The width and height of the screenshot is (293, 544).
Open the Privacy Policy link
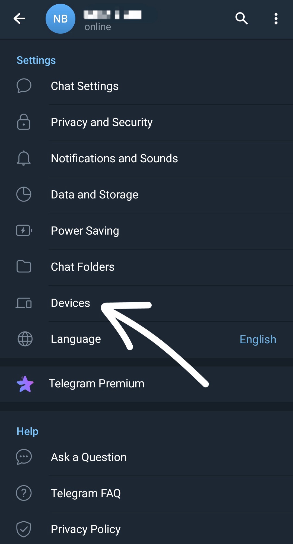[x=86, y=529]
